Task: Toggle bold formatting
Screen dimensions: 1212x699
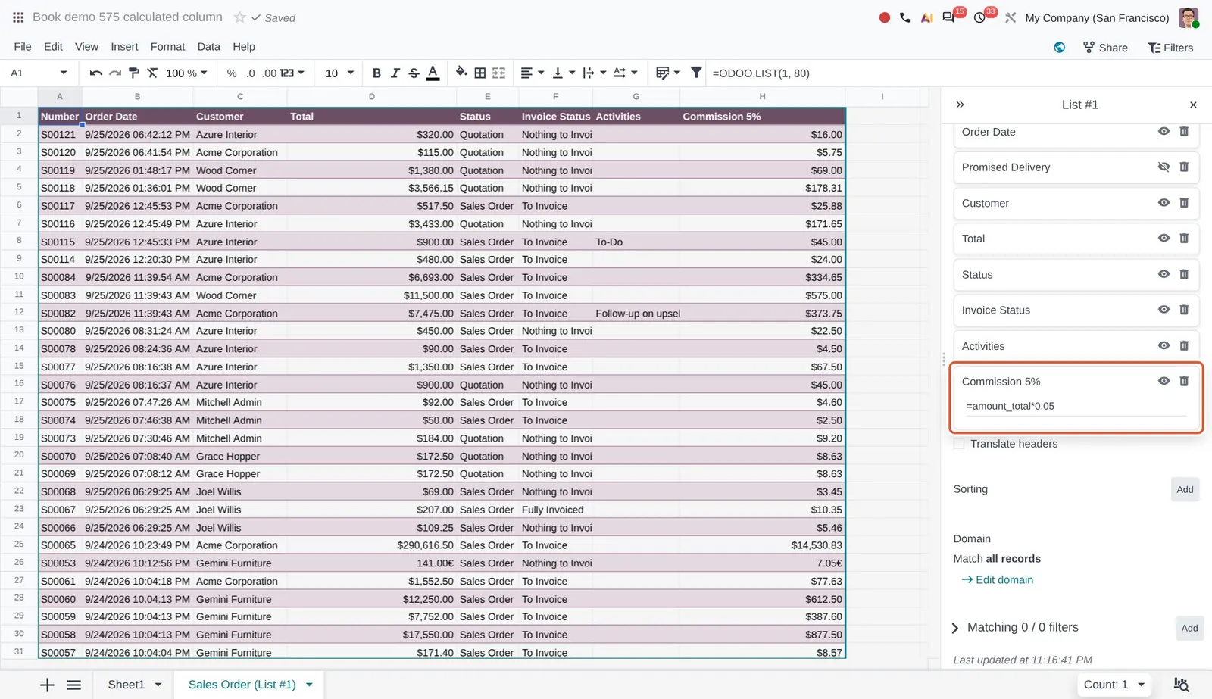Action: [x=376, y=73]
